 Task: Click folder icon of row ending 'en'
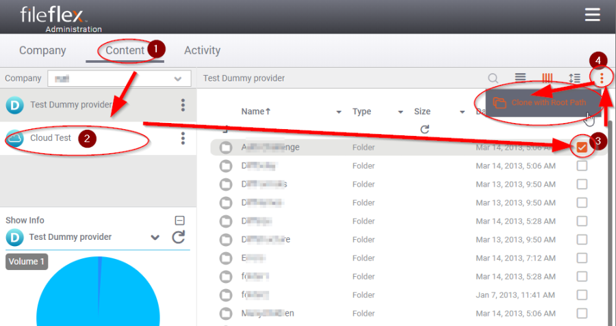(226, 314)
